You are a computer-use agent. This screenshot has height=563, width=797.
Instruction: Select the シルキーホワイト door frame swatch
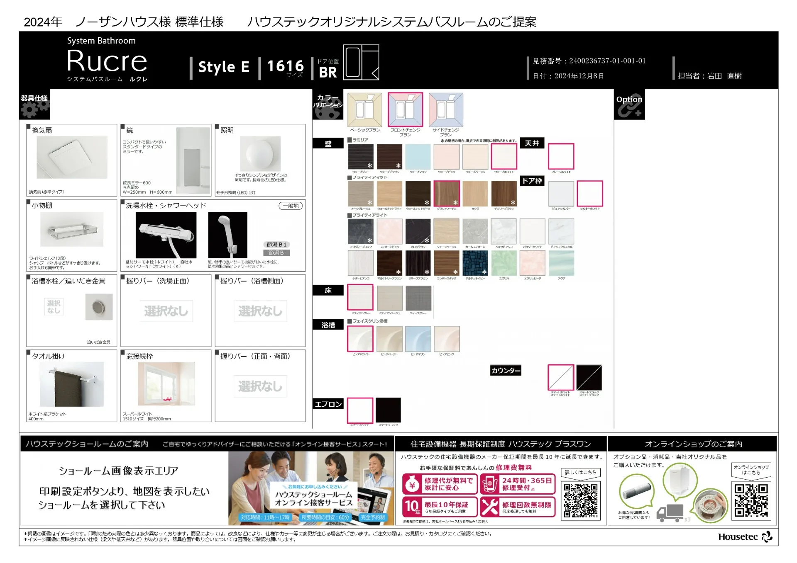[590, 194]
